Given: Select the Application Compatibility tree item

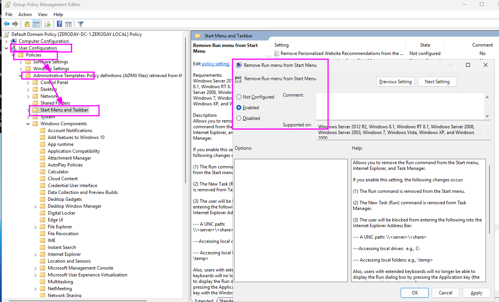Looking at the screenshot, I should (74, 151).
